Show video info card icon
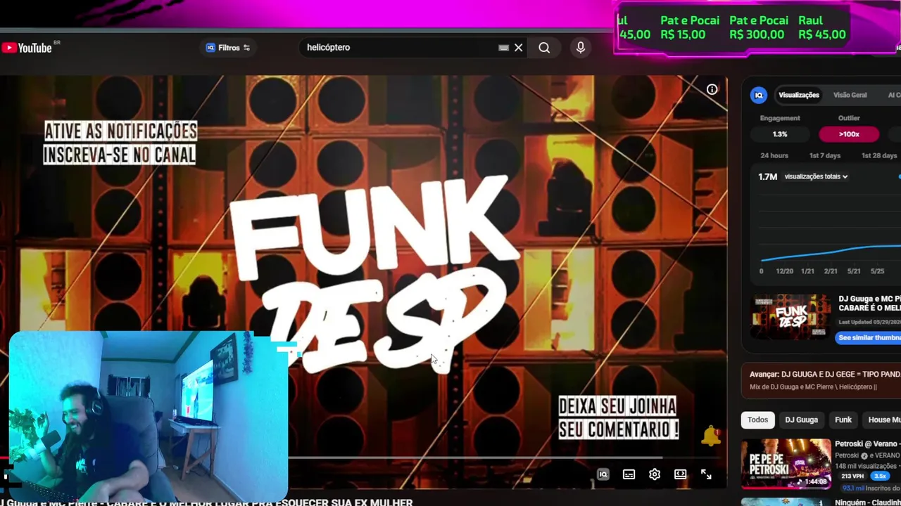This screenshot has height=506, width=901. pyautogui.click(x=712, y=89)
